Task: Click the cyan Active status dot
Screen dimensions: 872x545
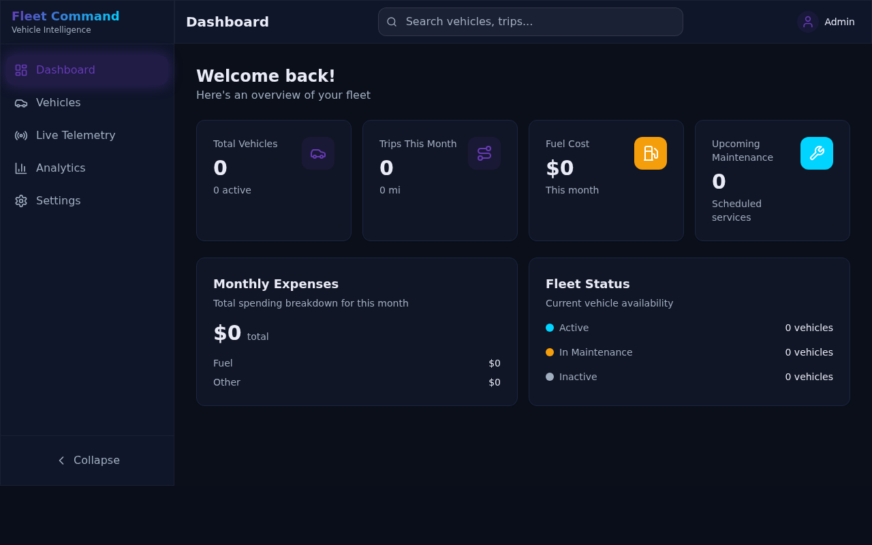Action: (x=550, y=328)
